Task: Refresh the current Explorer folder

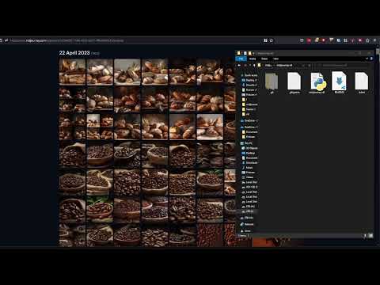Action: [310, 65]
